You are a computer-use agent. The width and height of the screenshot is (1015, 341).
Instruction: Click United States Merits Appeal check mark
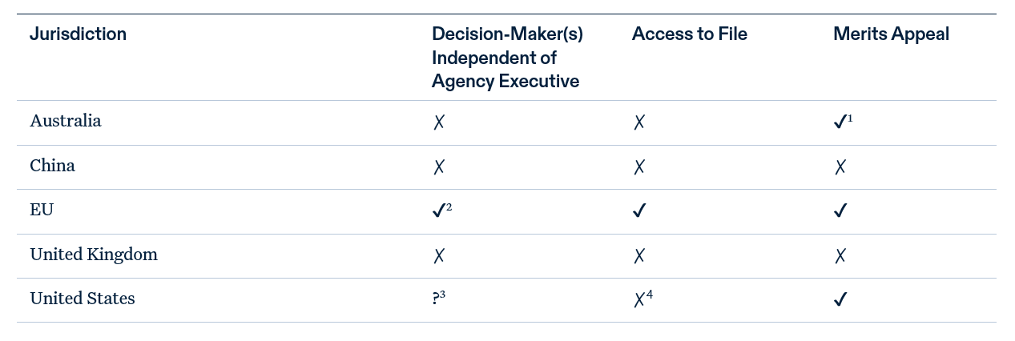point(840,299)
